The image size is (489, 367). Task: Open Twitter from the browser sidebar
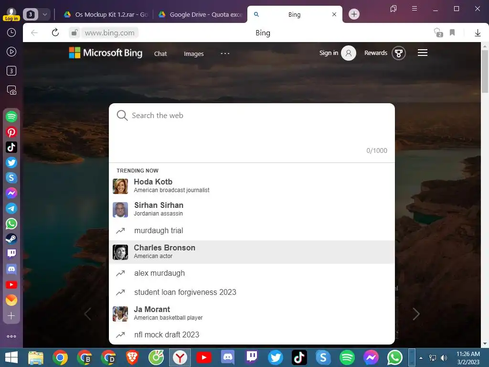tap(11, 162)
